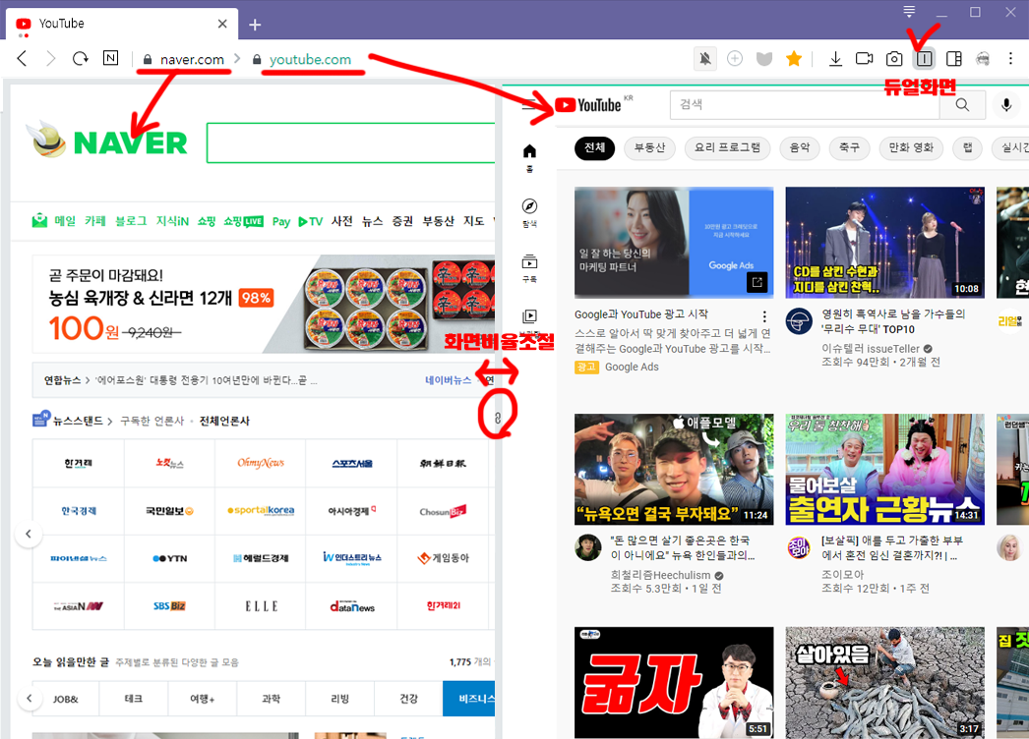
Task: Select the 부동산 filter chip
Action: click(649, 148)
